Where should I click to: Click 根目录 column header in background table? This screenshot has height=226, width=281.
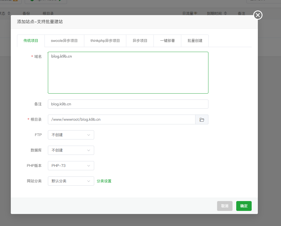pos(48,14)
